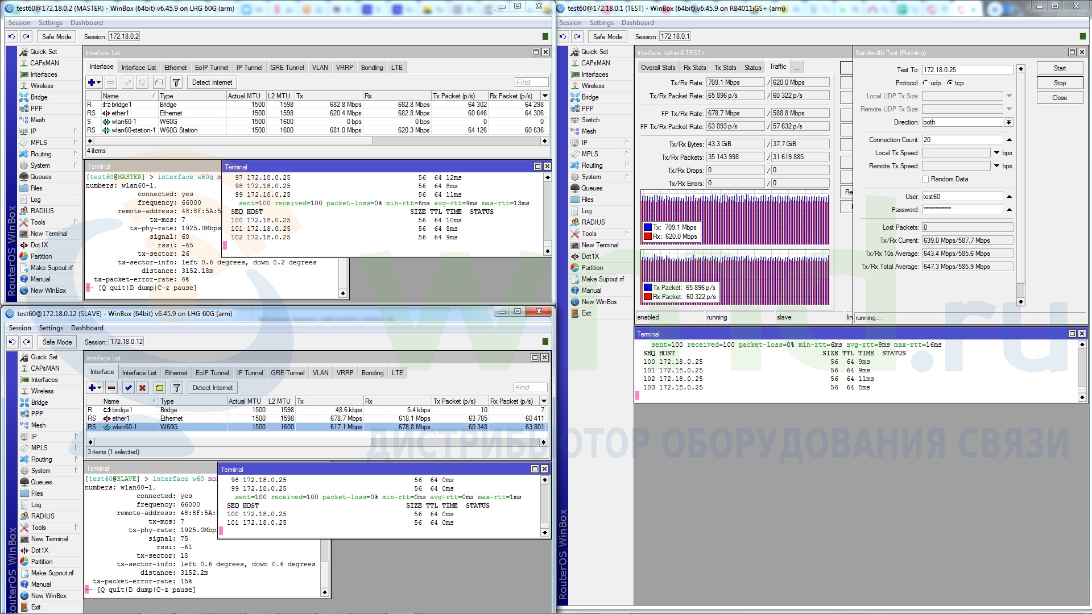Enable Random Data checkbox
Screen dimensions: 1092x614
tap(925, 179)
